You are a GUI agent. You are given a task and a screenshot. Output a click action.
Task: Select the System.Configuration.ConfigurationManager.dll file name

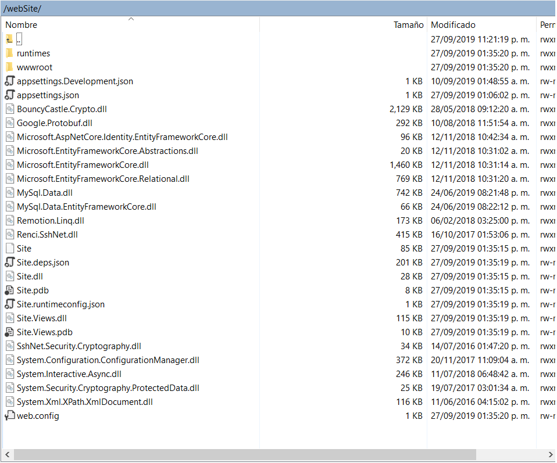[108, 360]
